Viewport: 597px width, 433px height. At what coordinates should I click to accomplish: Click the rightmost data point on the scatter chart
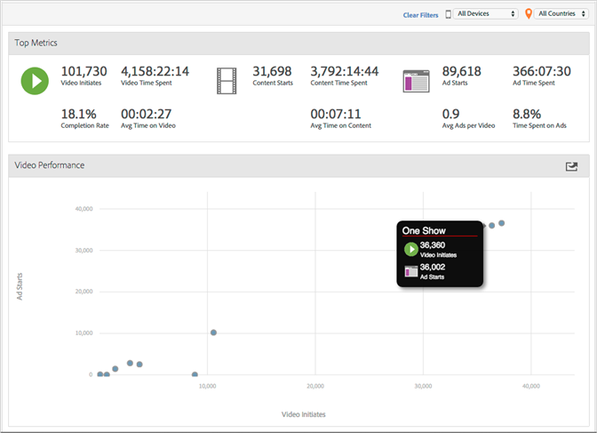pyautogui.click(x=501, y=223)
